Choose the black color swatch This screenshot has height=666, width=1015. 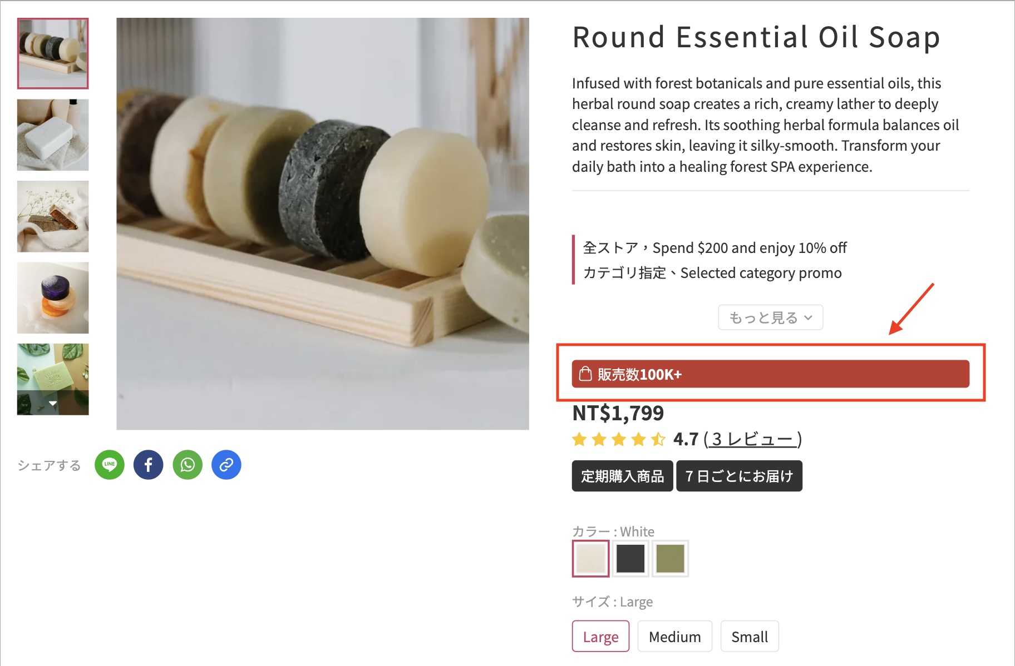point(630,558)
